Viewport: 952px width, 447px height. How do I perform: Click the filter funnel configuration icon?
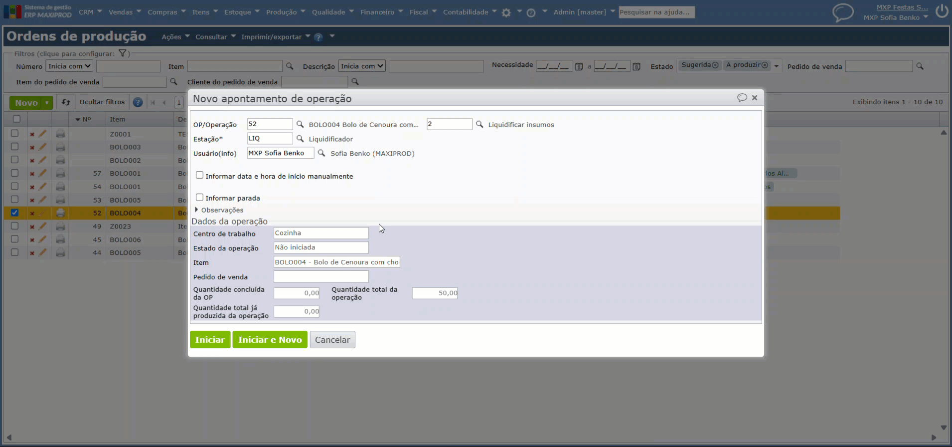pyautogui.click(x=123, y=53)
